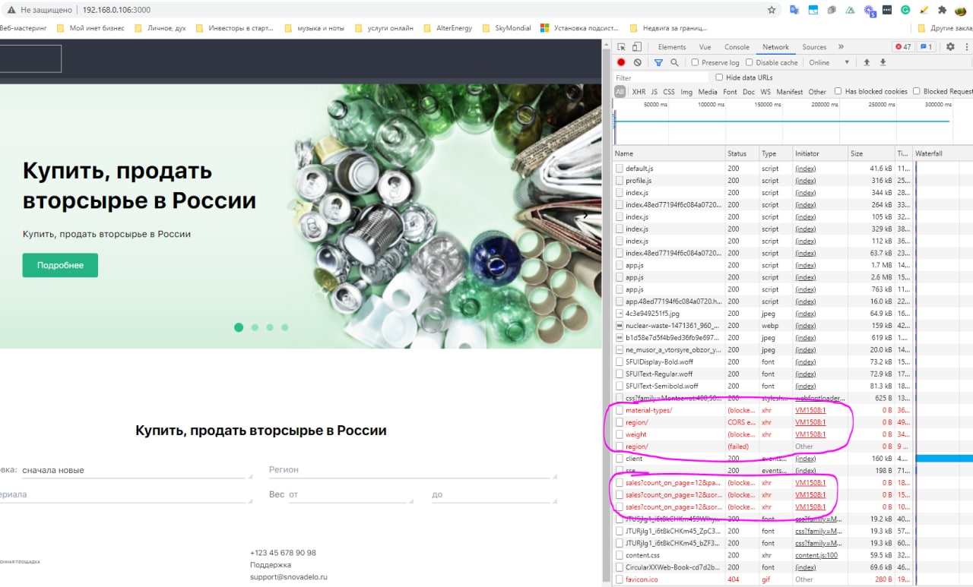Open the DevTools three-dot customize menu

click(x=966, y=47)
